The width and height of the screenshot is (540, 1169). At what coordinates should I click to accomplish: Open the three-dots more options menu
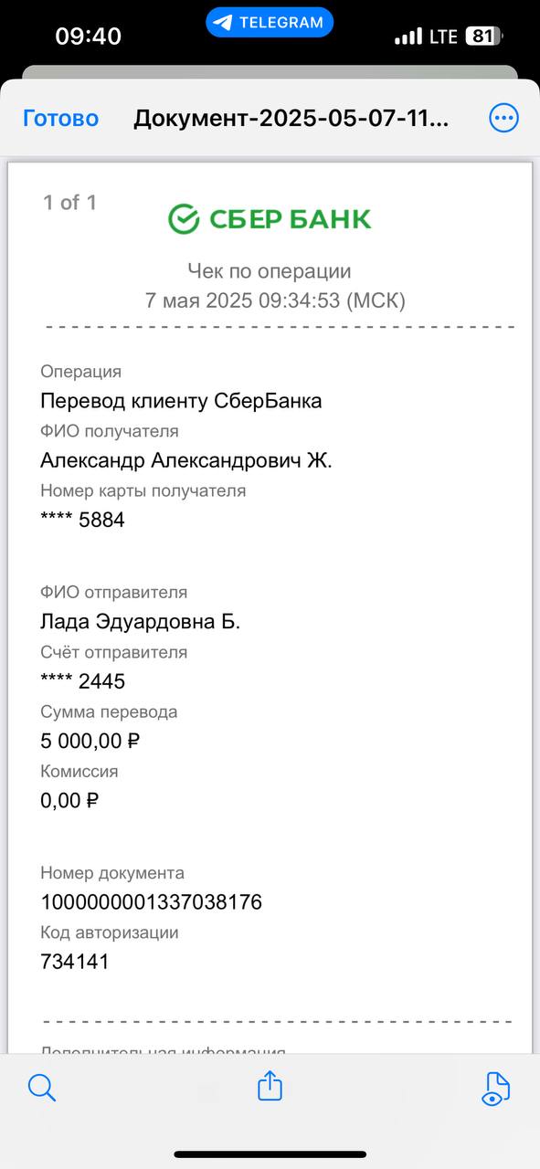(503, 118)
